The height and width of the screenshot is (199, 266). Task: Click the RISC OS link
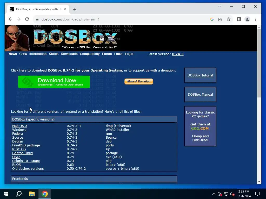tap(19, 149)
